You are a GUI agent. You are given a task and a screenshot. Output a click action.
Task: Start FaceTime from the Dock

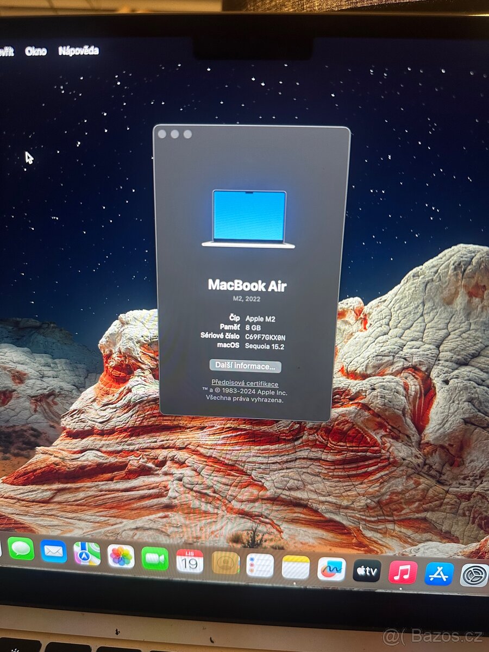pos(154,559)
